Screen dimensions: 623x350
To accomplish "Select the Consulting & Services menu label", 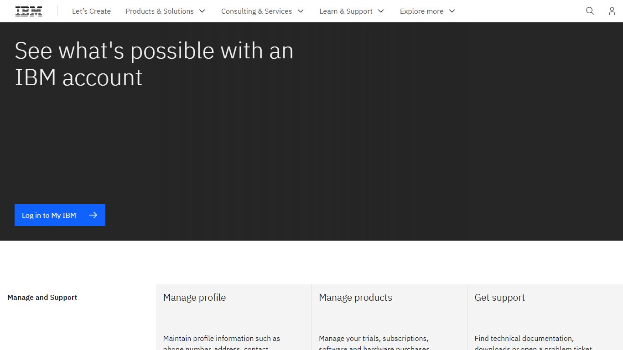I will pyautogui.click(x=256, y=11).
